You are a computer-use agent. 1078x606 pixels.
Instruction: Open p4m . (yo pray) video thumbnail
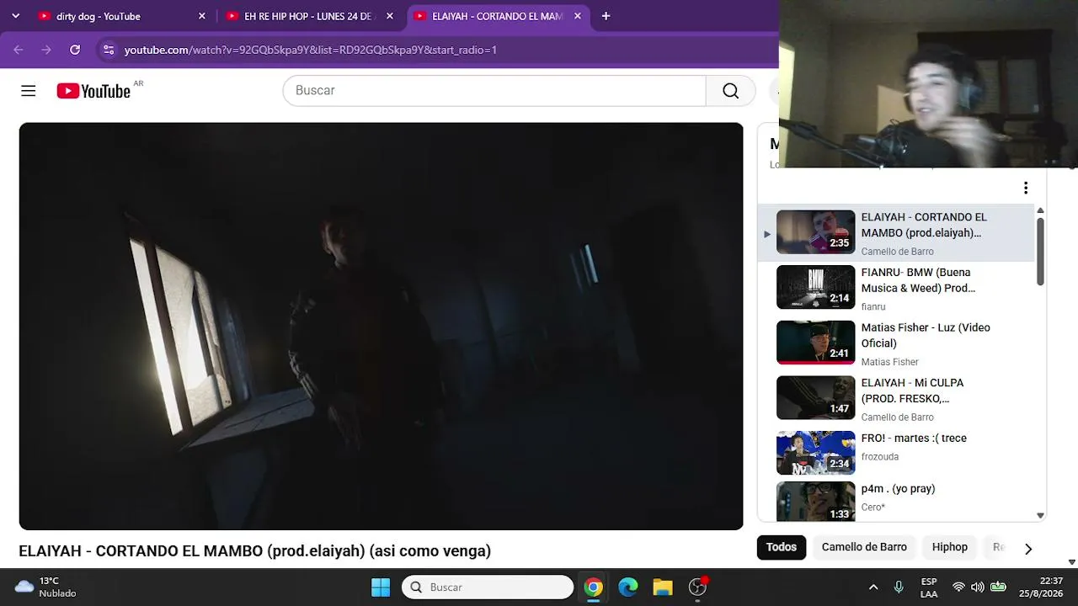click(x=815, y=502)
